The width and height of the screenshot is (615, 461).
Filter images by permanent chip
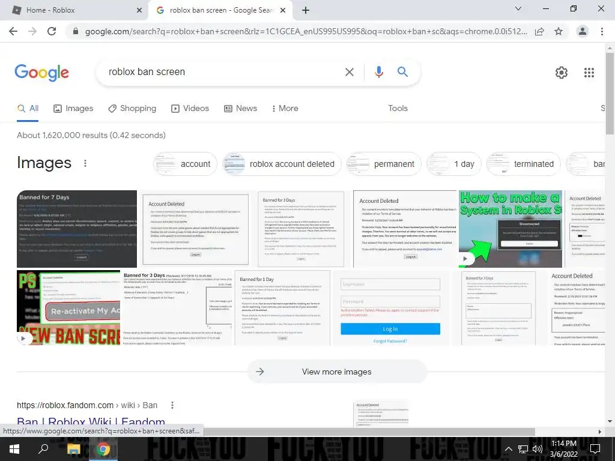pos(384,164)
